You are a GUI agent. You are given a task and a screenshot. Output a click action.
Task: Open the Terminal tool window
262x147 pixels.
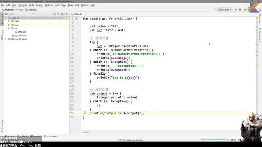[x=36, y=136]
